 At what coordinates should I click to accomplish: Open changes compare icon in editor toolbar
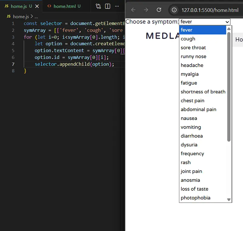(x=98, y=6)
